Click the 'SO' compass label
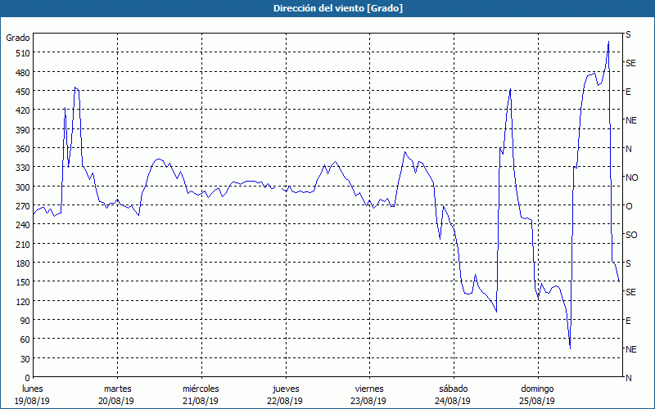The width and height of the screenshot is (655, 409). point(631,235)
